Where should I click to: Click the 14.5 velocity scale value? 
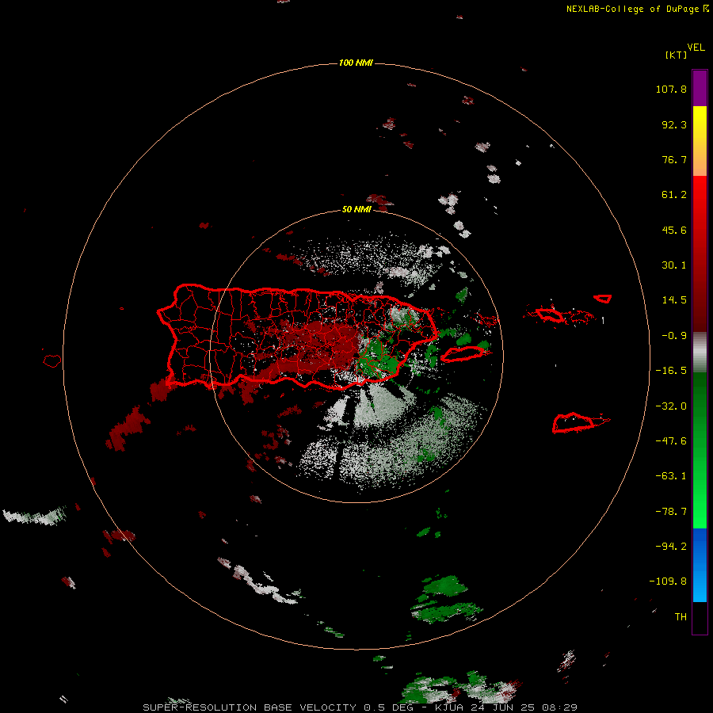tap(674, 300)
